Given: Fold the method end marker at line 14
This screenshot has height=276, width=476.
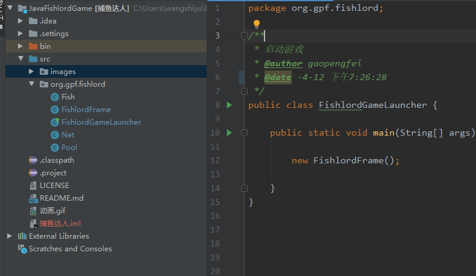Looking at the screenshot, I should point(244,188).
